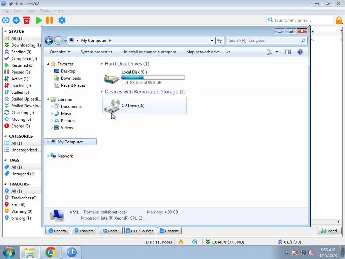Click the network tray icon
This screenshot has width=345, height=259.
[x=303, y=253]
